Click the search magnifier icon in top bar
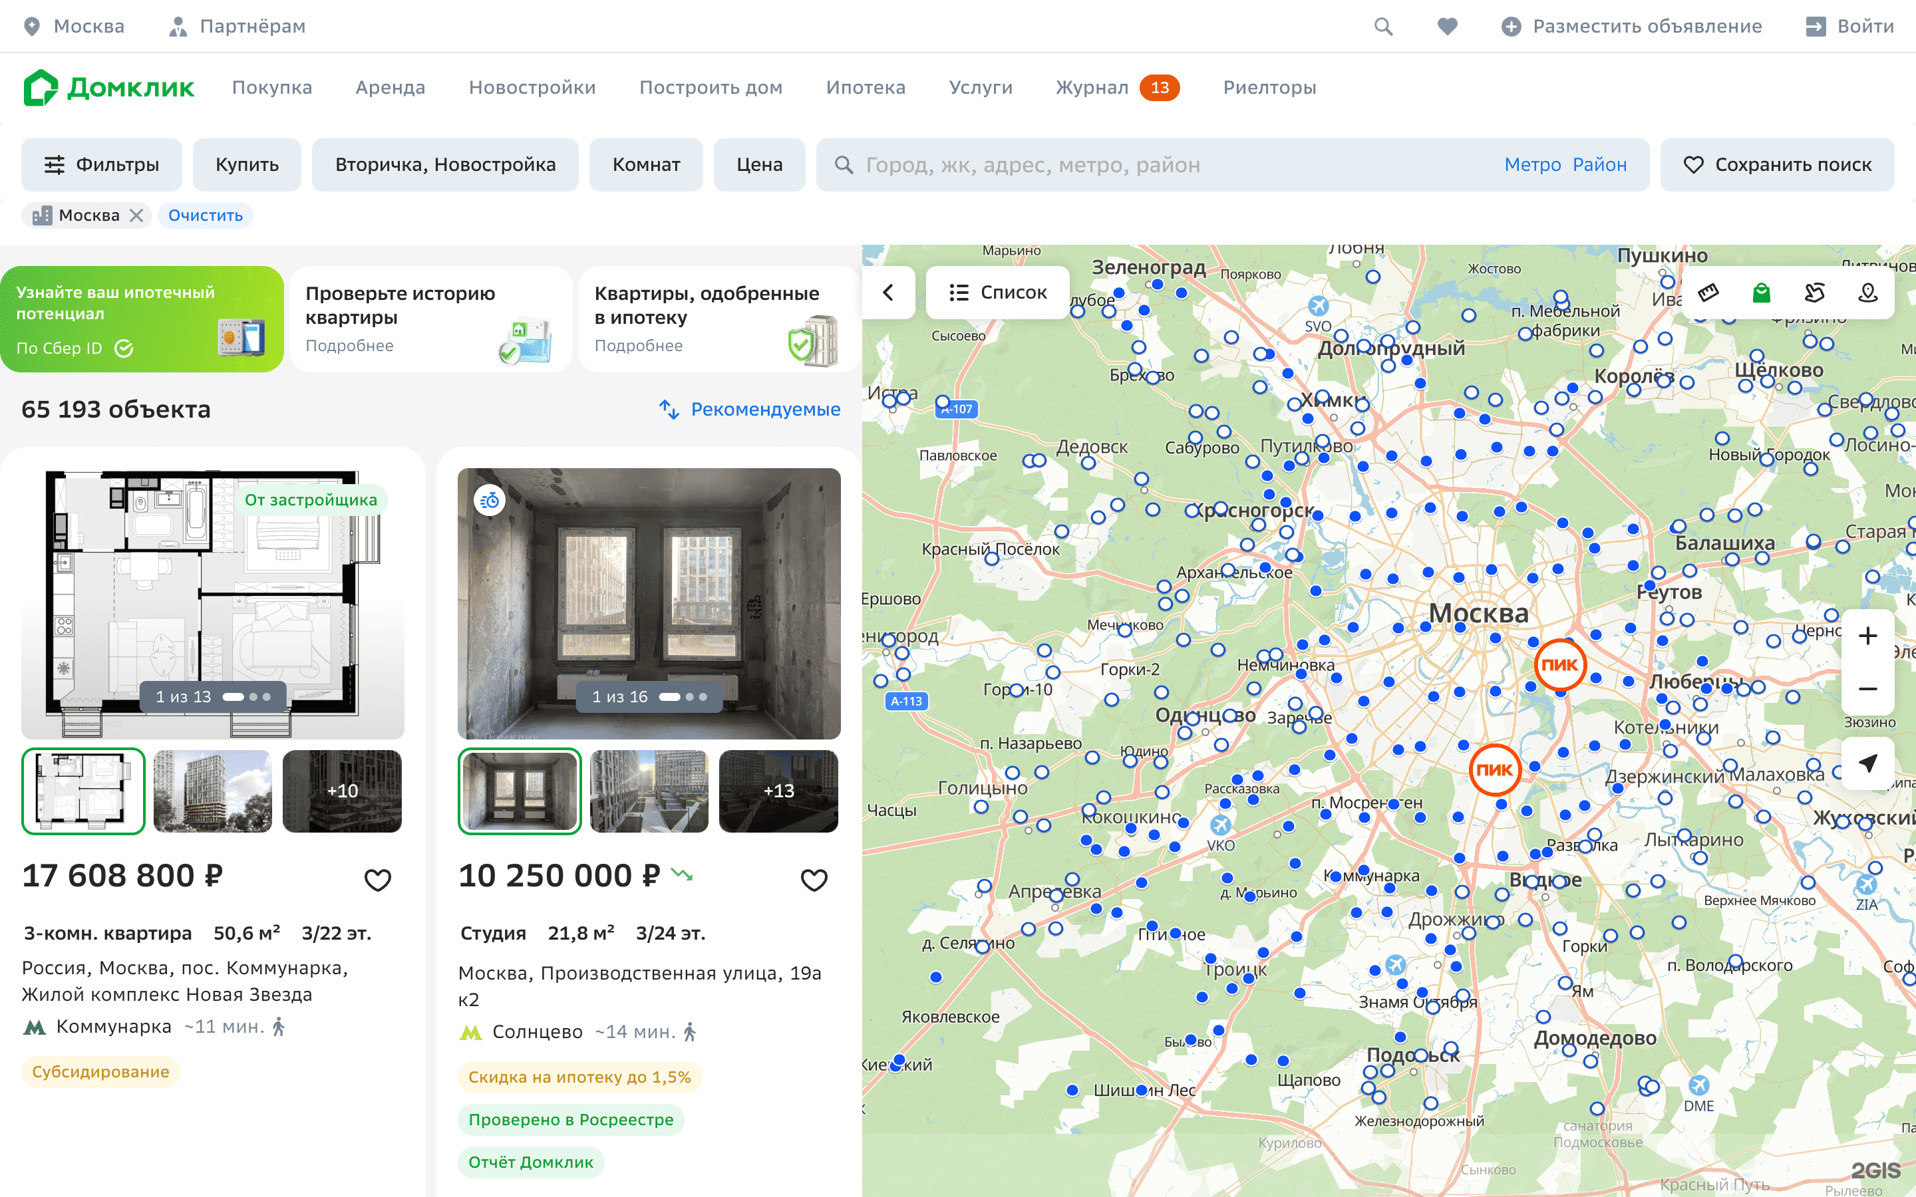 click(x=1383, y=26)
